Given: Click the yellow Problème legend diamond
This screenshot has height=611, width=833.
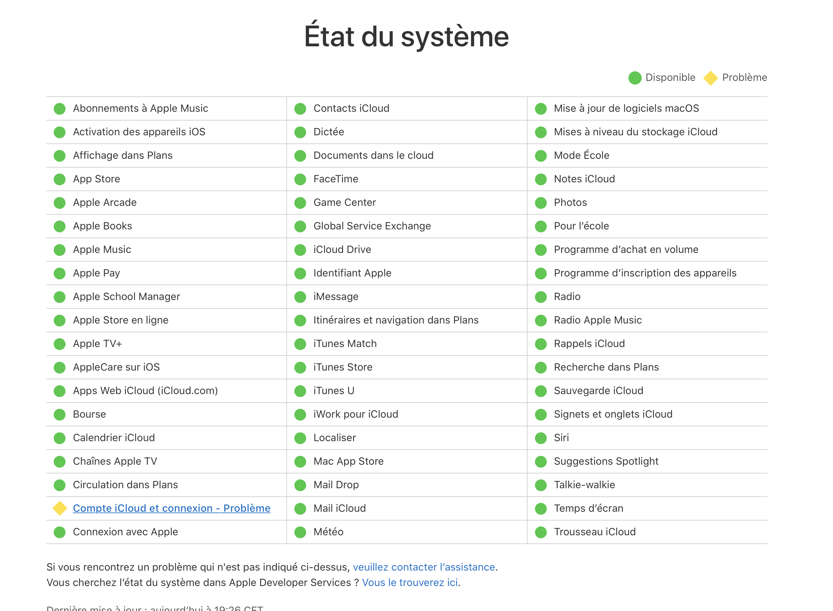Looking at the screenshot, I should coord(710,78).
